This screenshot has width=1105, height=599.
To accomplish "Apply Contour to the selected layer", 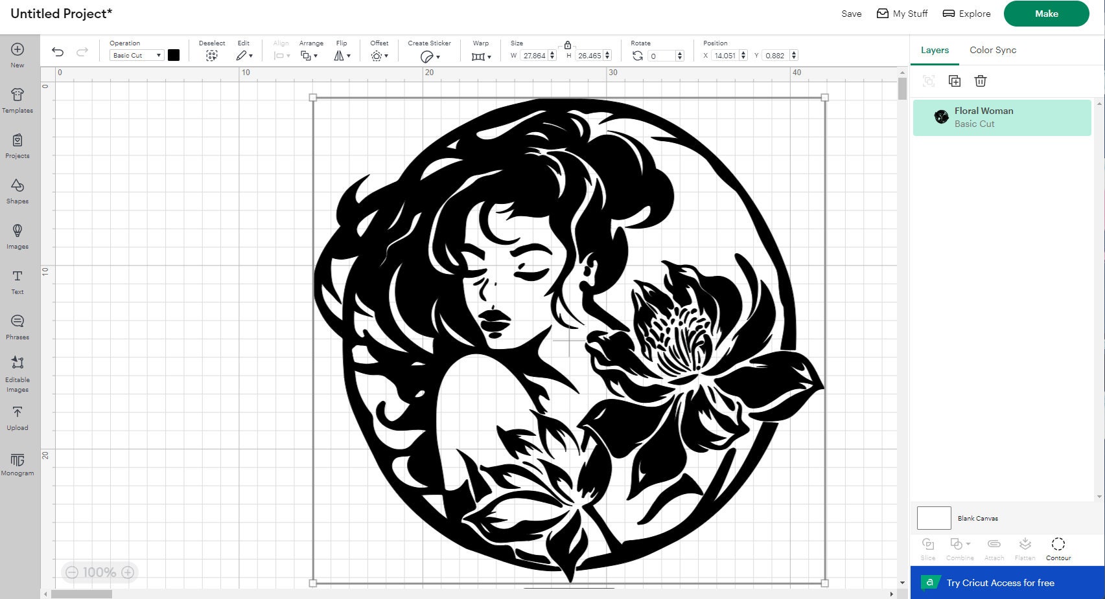I will pyautogui.click(x=1058, y=547).
